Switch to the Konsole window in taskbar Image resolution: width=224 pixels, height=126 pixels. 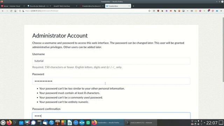[x=141, y=122]
